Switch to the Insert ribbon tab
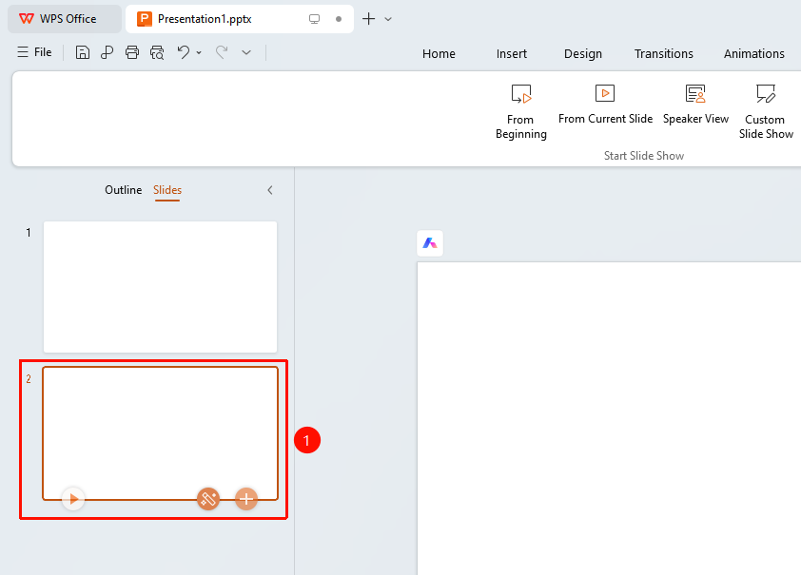801x575 pixels. (x=512, y=53)
